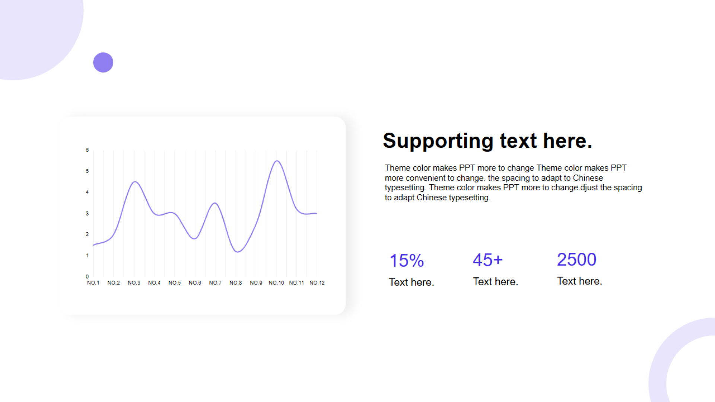Click the NO.1 x-axis label
This screenshot has height=402, width=715.
93,283
